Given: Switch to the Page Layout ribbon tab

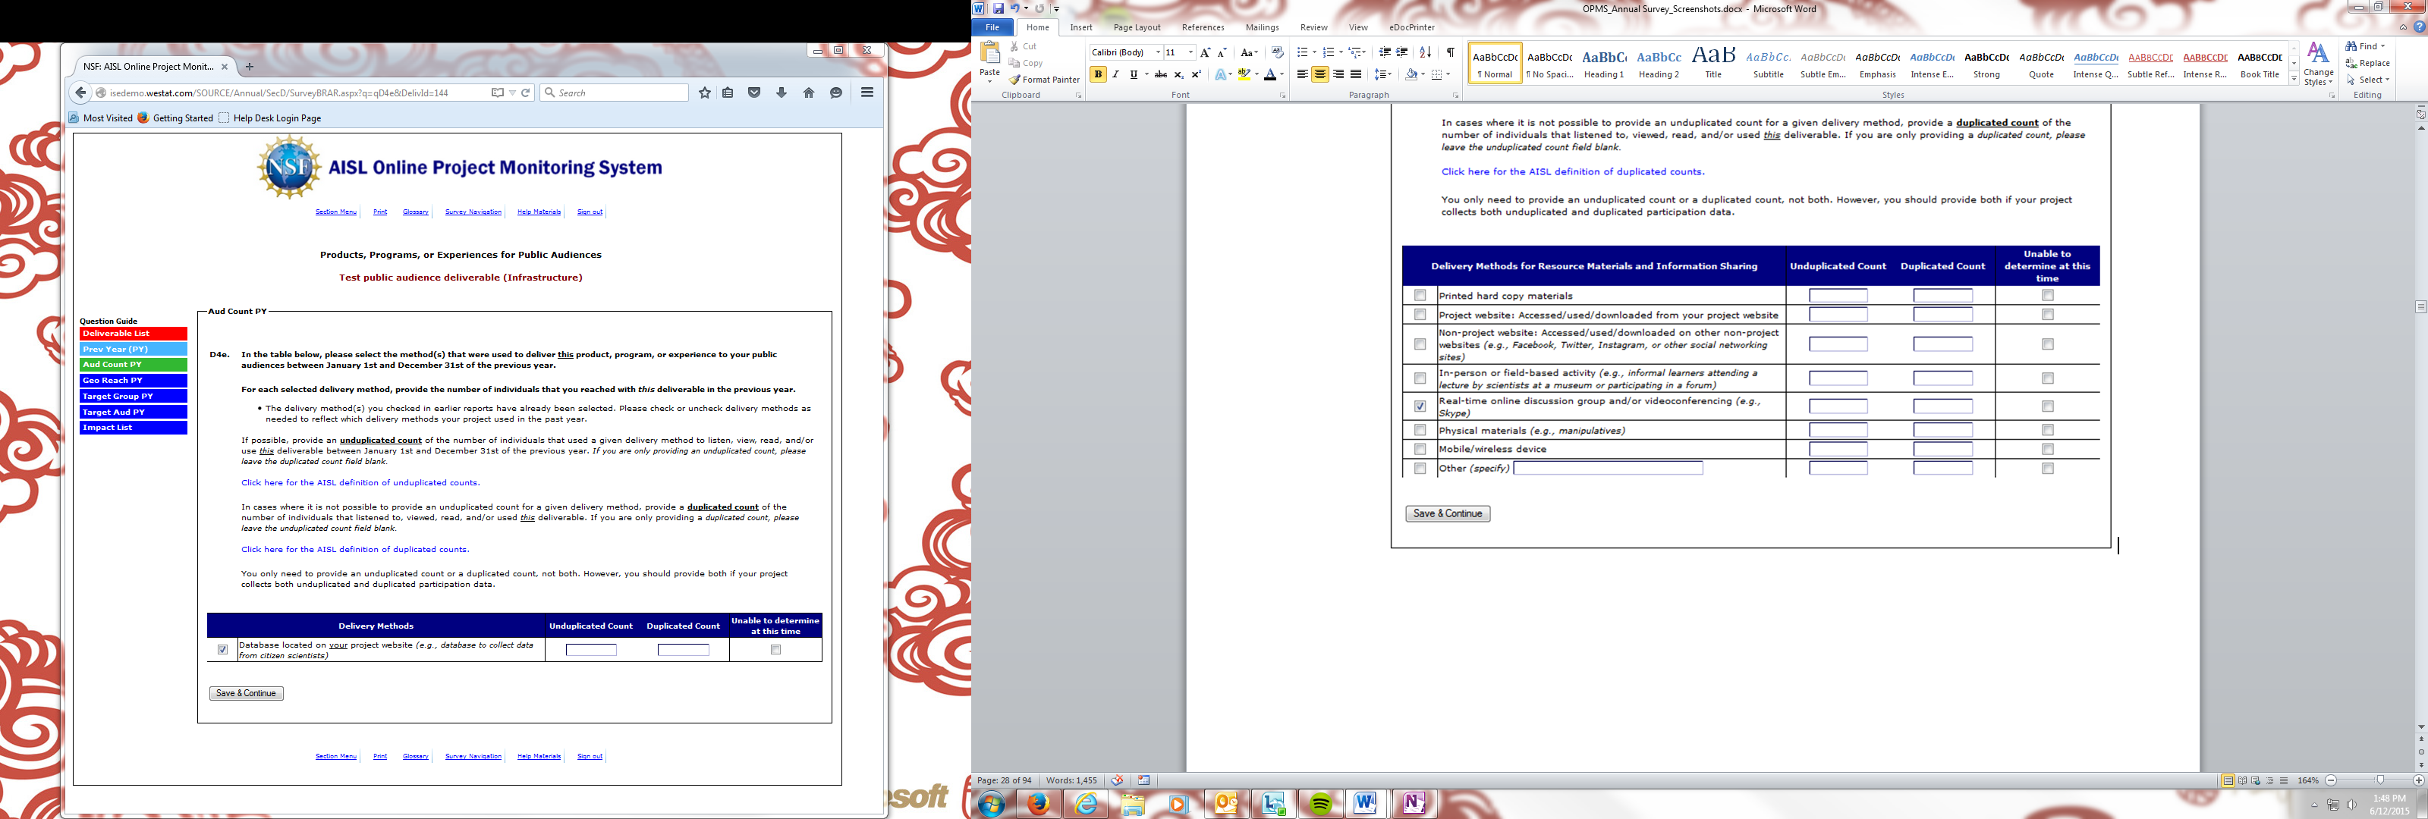Looking at the screenshot, I should (x=1137, y=27).
